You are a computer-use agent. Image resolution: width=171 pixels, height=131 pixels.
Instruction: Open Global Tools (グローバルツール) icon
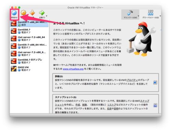point(150,13)
